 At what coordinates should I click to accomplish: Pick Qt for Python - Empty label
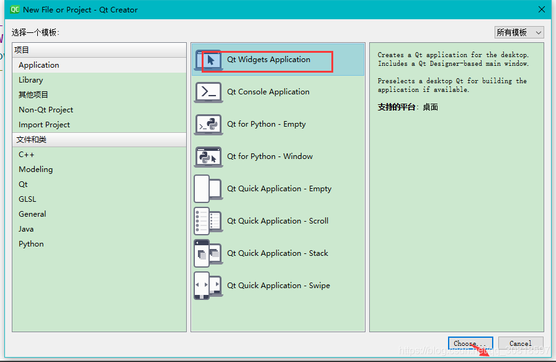pos(266,124)
